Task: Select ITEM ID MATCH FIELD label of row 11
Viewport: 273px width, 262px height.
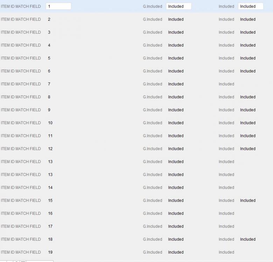Action: tap(21, 136)
